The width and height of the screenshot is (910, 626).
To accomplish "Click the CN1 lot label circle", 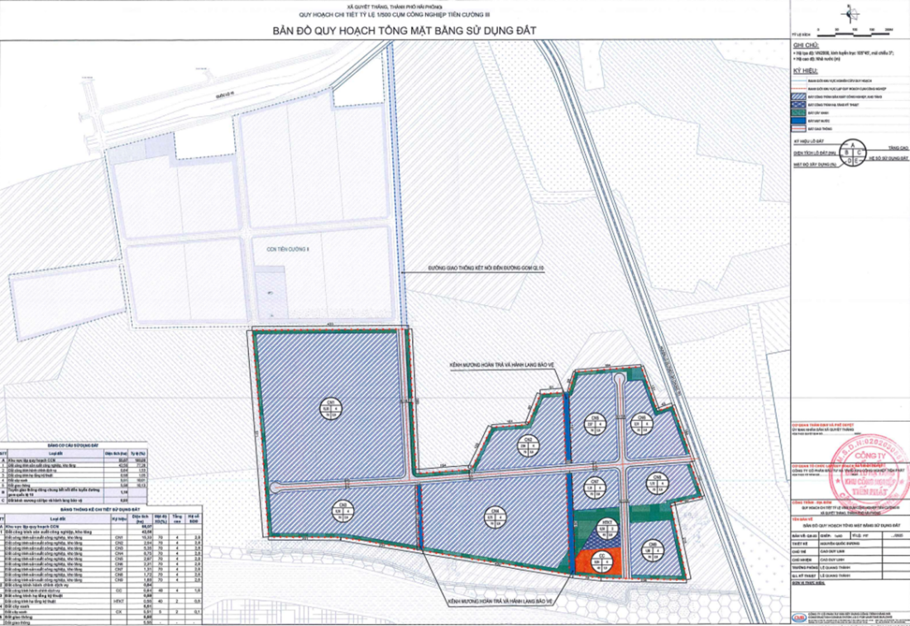I will click(x=327, y=407).
